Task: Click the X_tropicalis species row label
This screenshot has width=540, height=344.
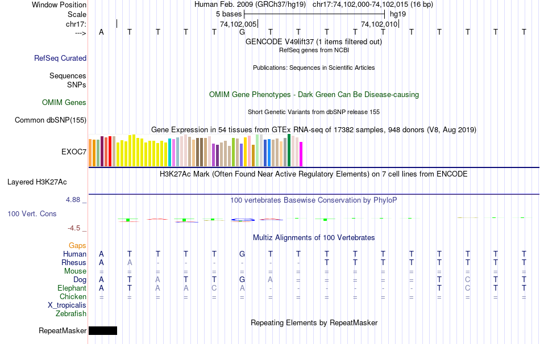Action: [67, 305]
